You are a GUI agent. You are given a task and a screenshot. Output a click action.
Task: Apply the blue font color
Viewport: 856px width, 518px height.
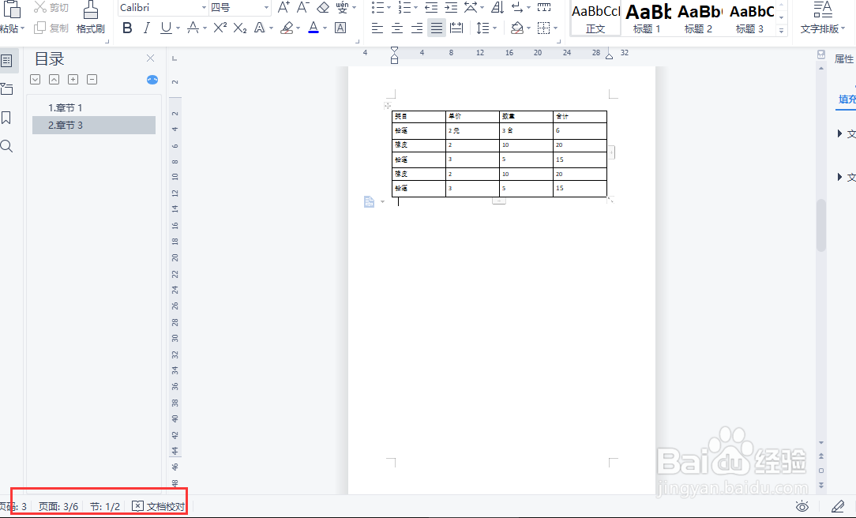[313, 28]
